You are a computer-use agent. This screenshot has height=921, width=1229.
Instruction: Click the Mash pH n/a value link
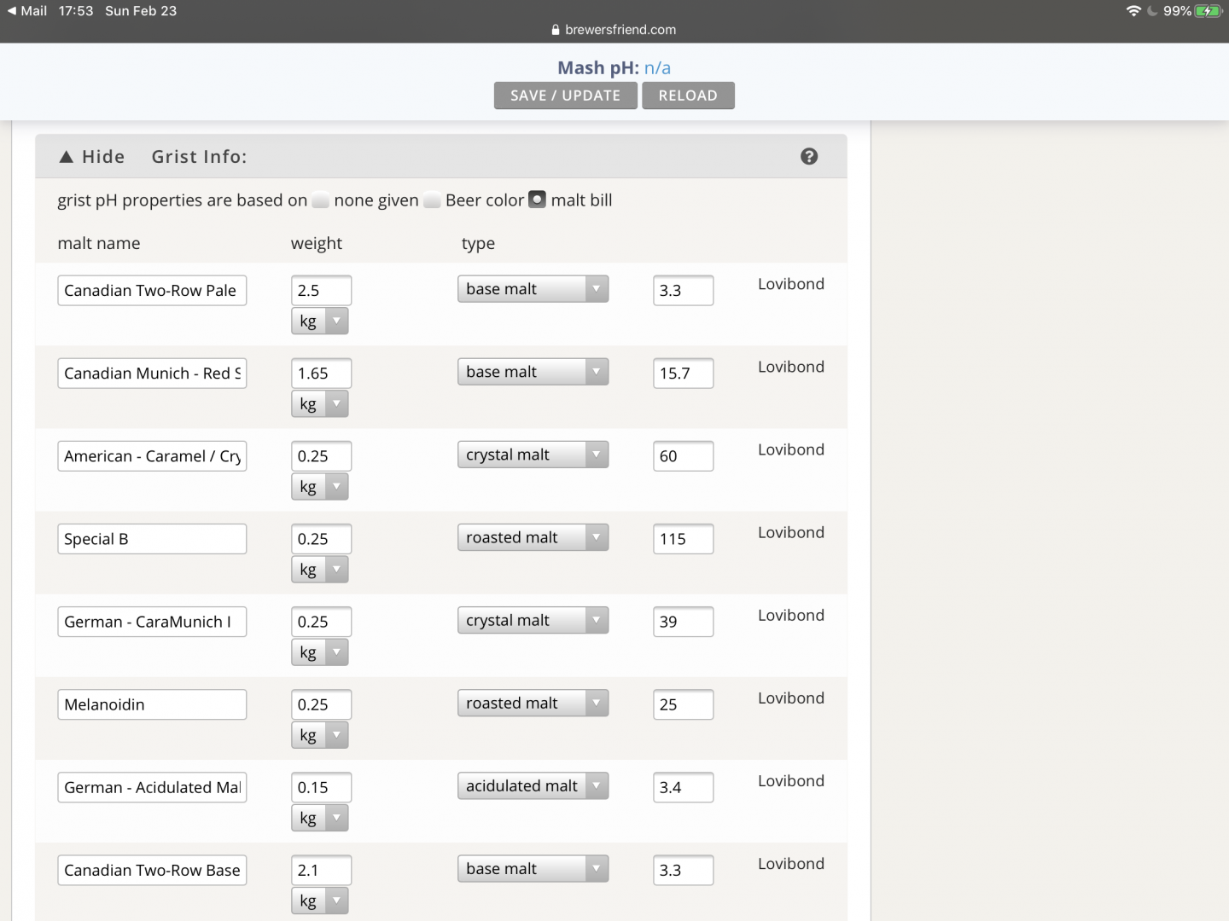pos(657,68)
